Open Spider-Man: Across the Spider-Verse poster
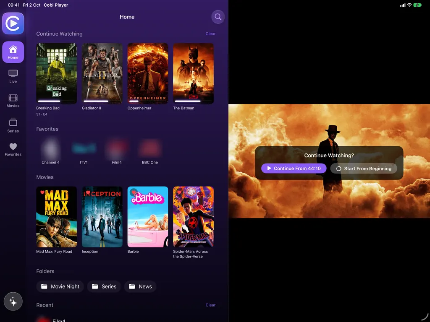Viewport: 430px width, 322px height. (x=193, y=217)
